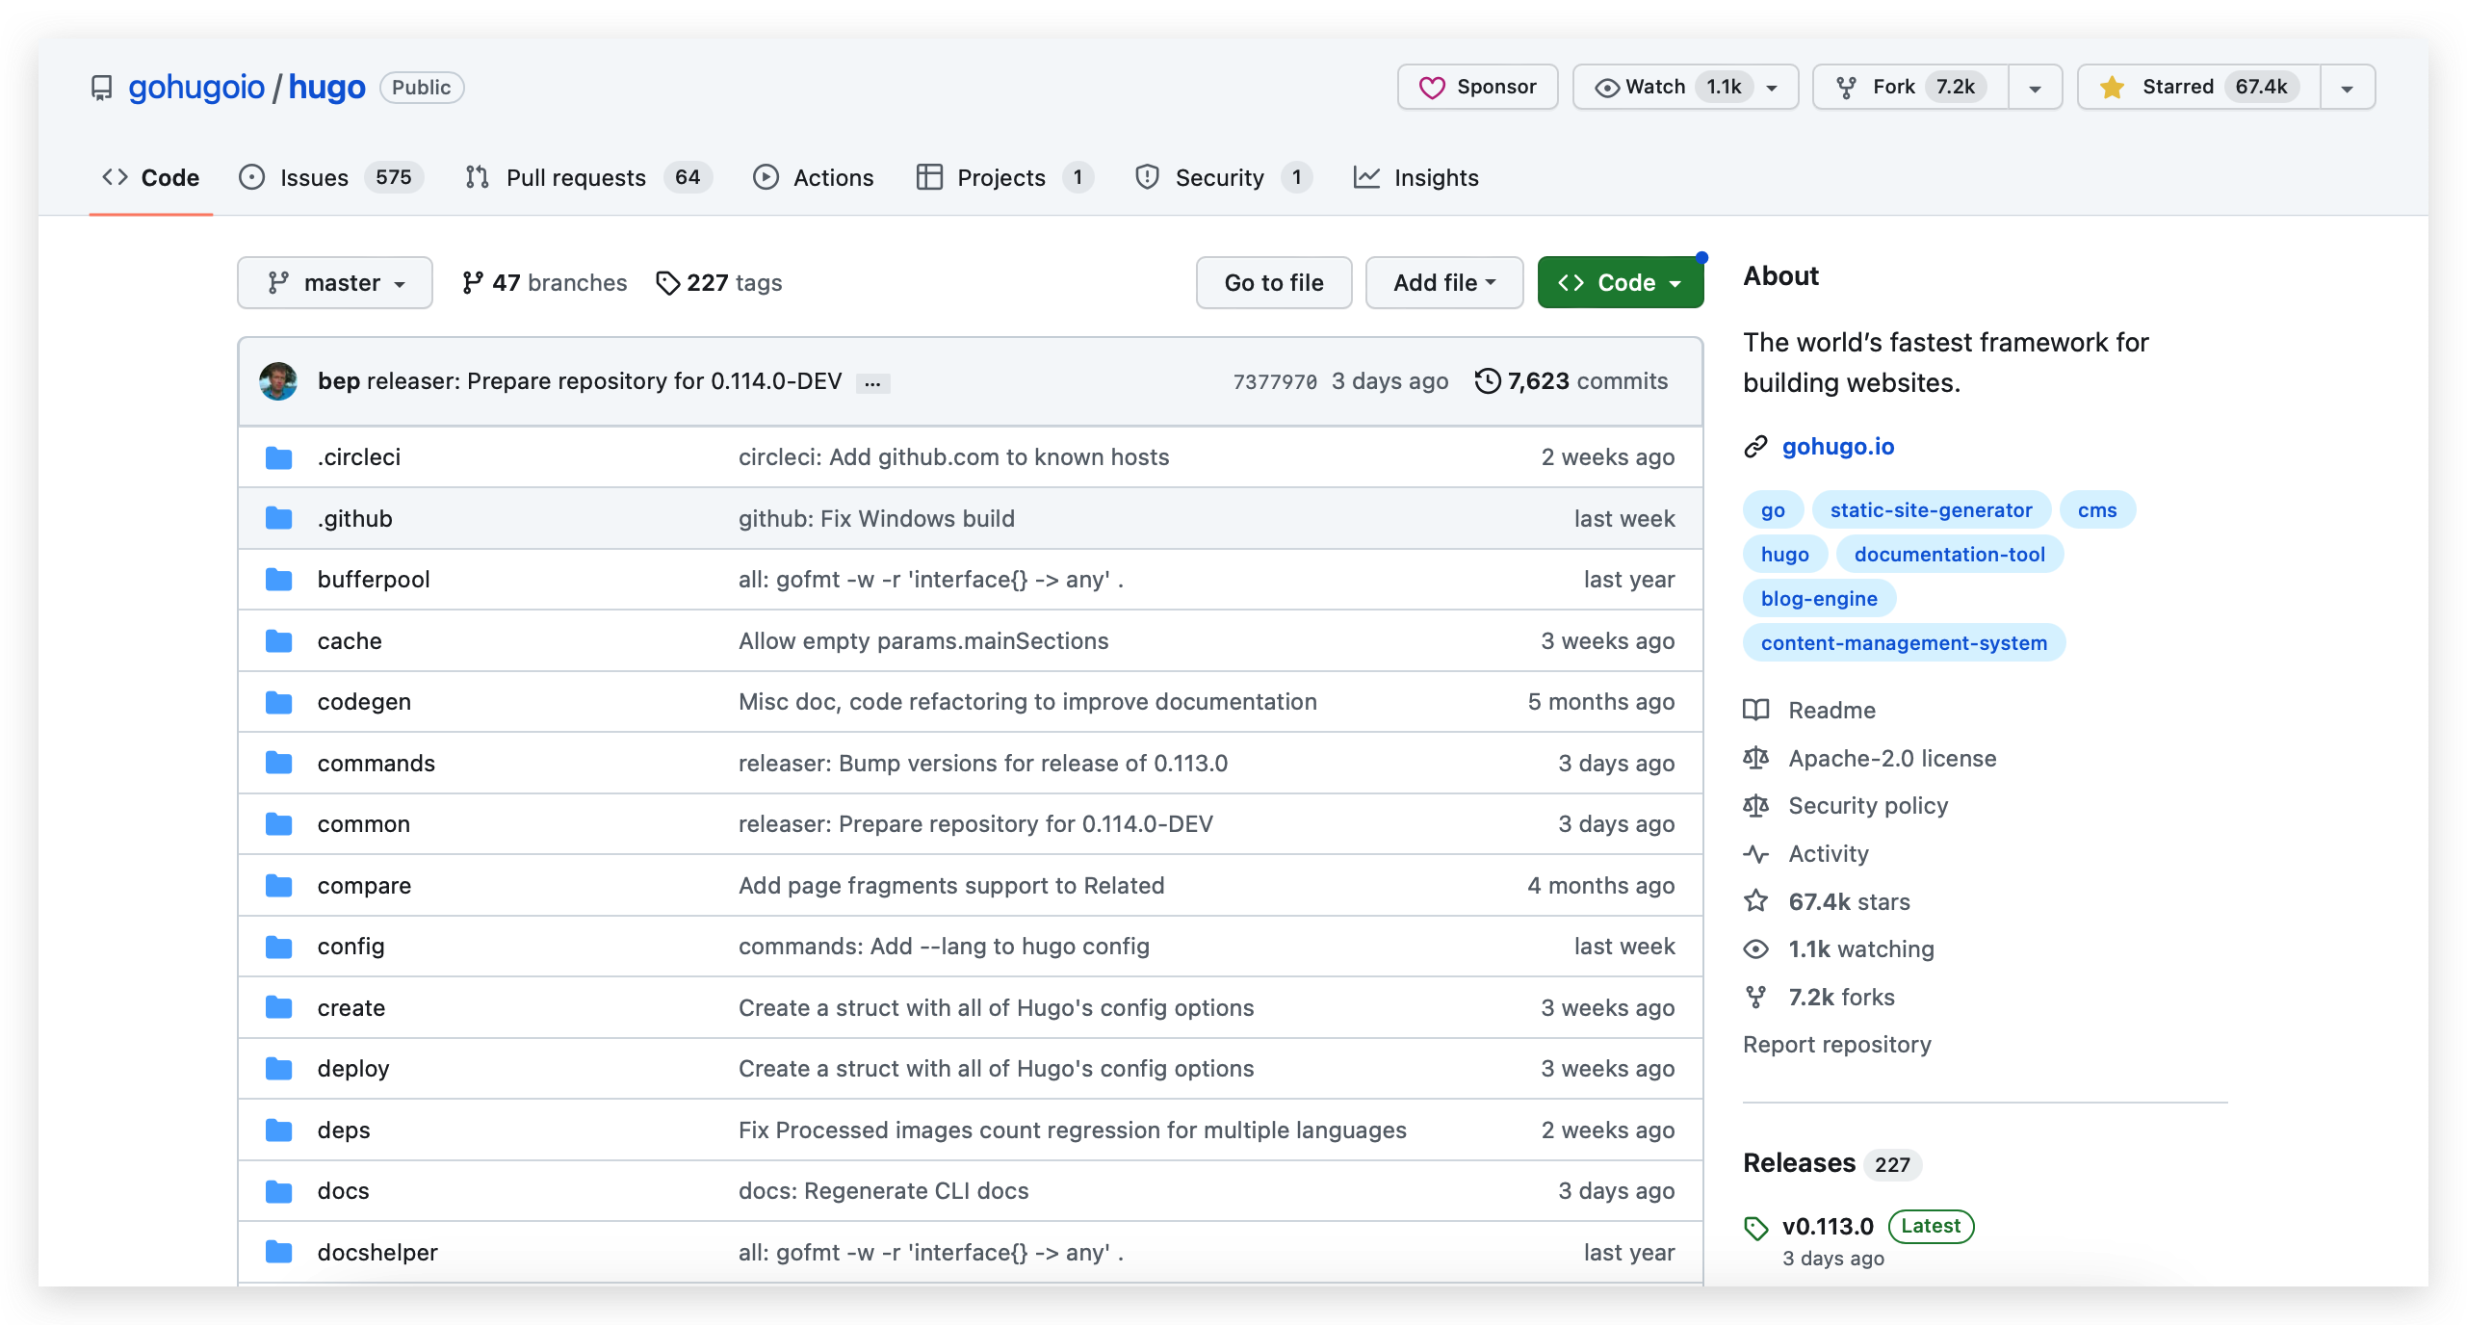Screen dimensions: 2467x1325
Task: Open the green Code dropdown button
Action: coord(1620,283)
